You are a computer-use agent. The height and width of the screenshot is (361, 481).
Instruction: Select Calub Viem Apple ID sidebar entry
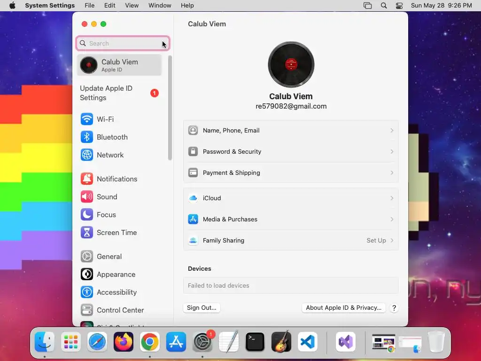tap(119, 65)
